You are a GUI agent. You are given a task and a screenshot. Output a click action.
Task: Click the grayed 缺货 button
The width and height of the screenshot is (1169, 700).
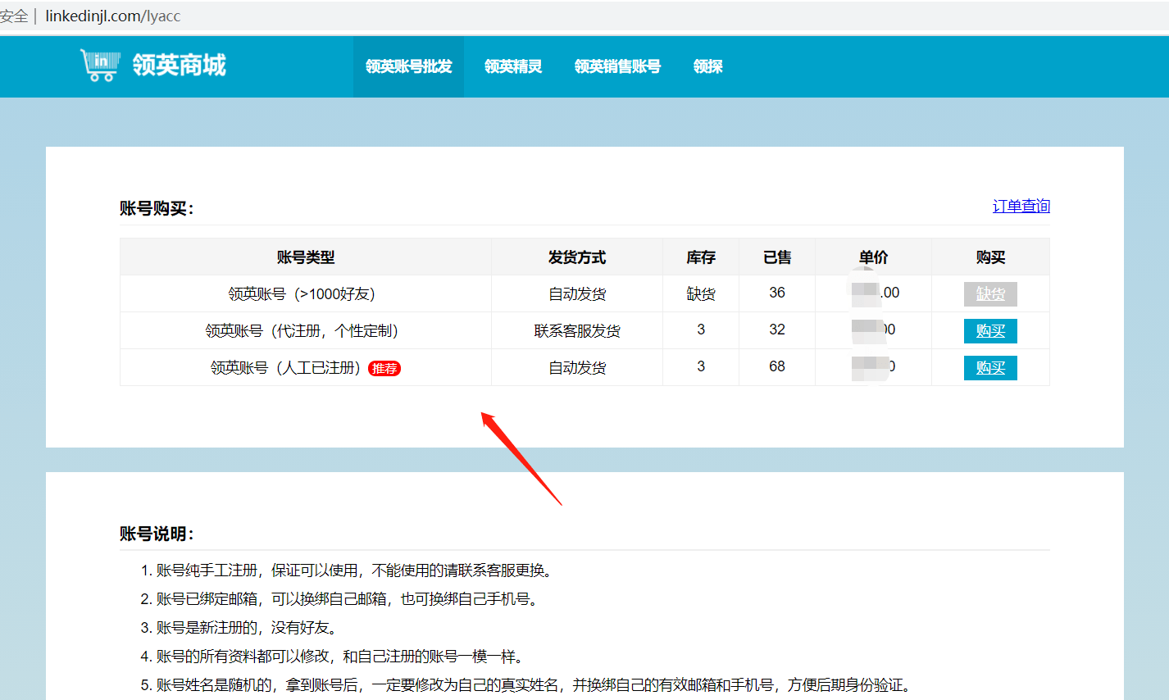990,293
